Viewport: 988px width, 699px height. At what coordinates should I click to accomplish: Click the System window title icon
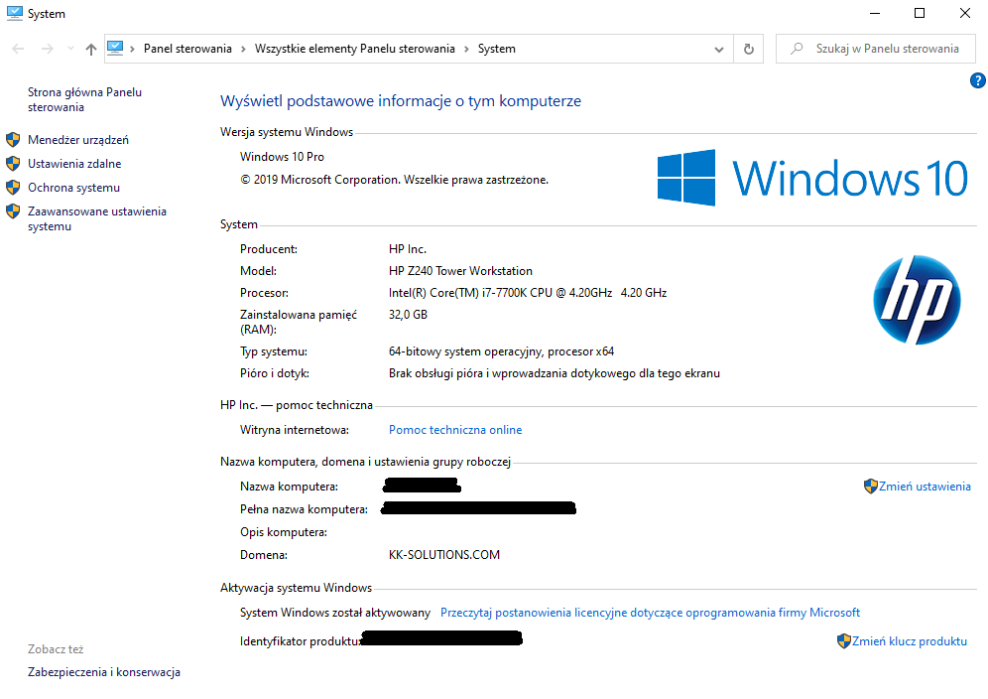pyautogui.click(x=15, y=13)
